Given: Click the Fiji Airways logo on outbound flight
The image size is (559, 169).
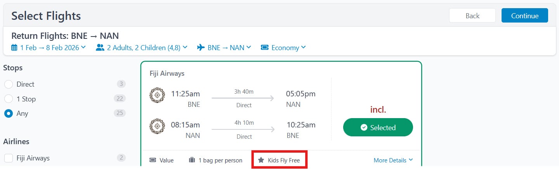Looking at the screenshot, I should [x=157, y=95].
